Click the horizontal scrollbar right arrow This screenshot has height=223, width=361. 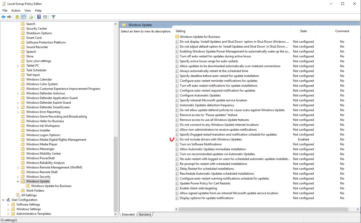click(358, 209)
